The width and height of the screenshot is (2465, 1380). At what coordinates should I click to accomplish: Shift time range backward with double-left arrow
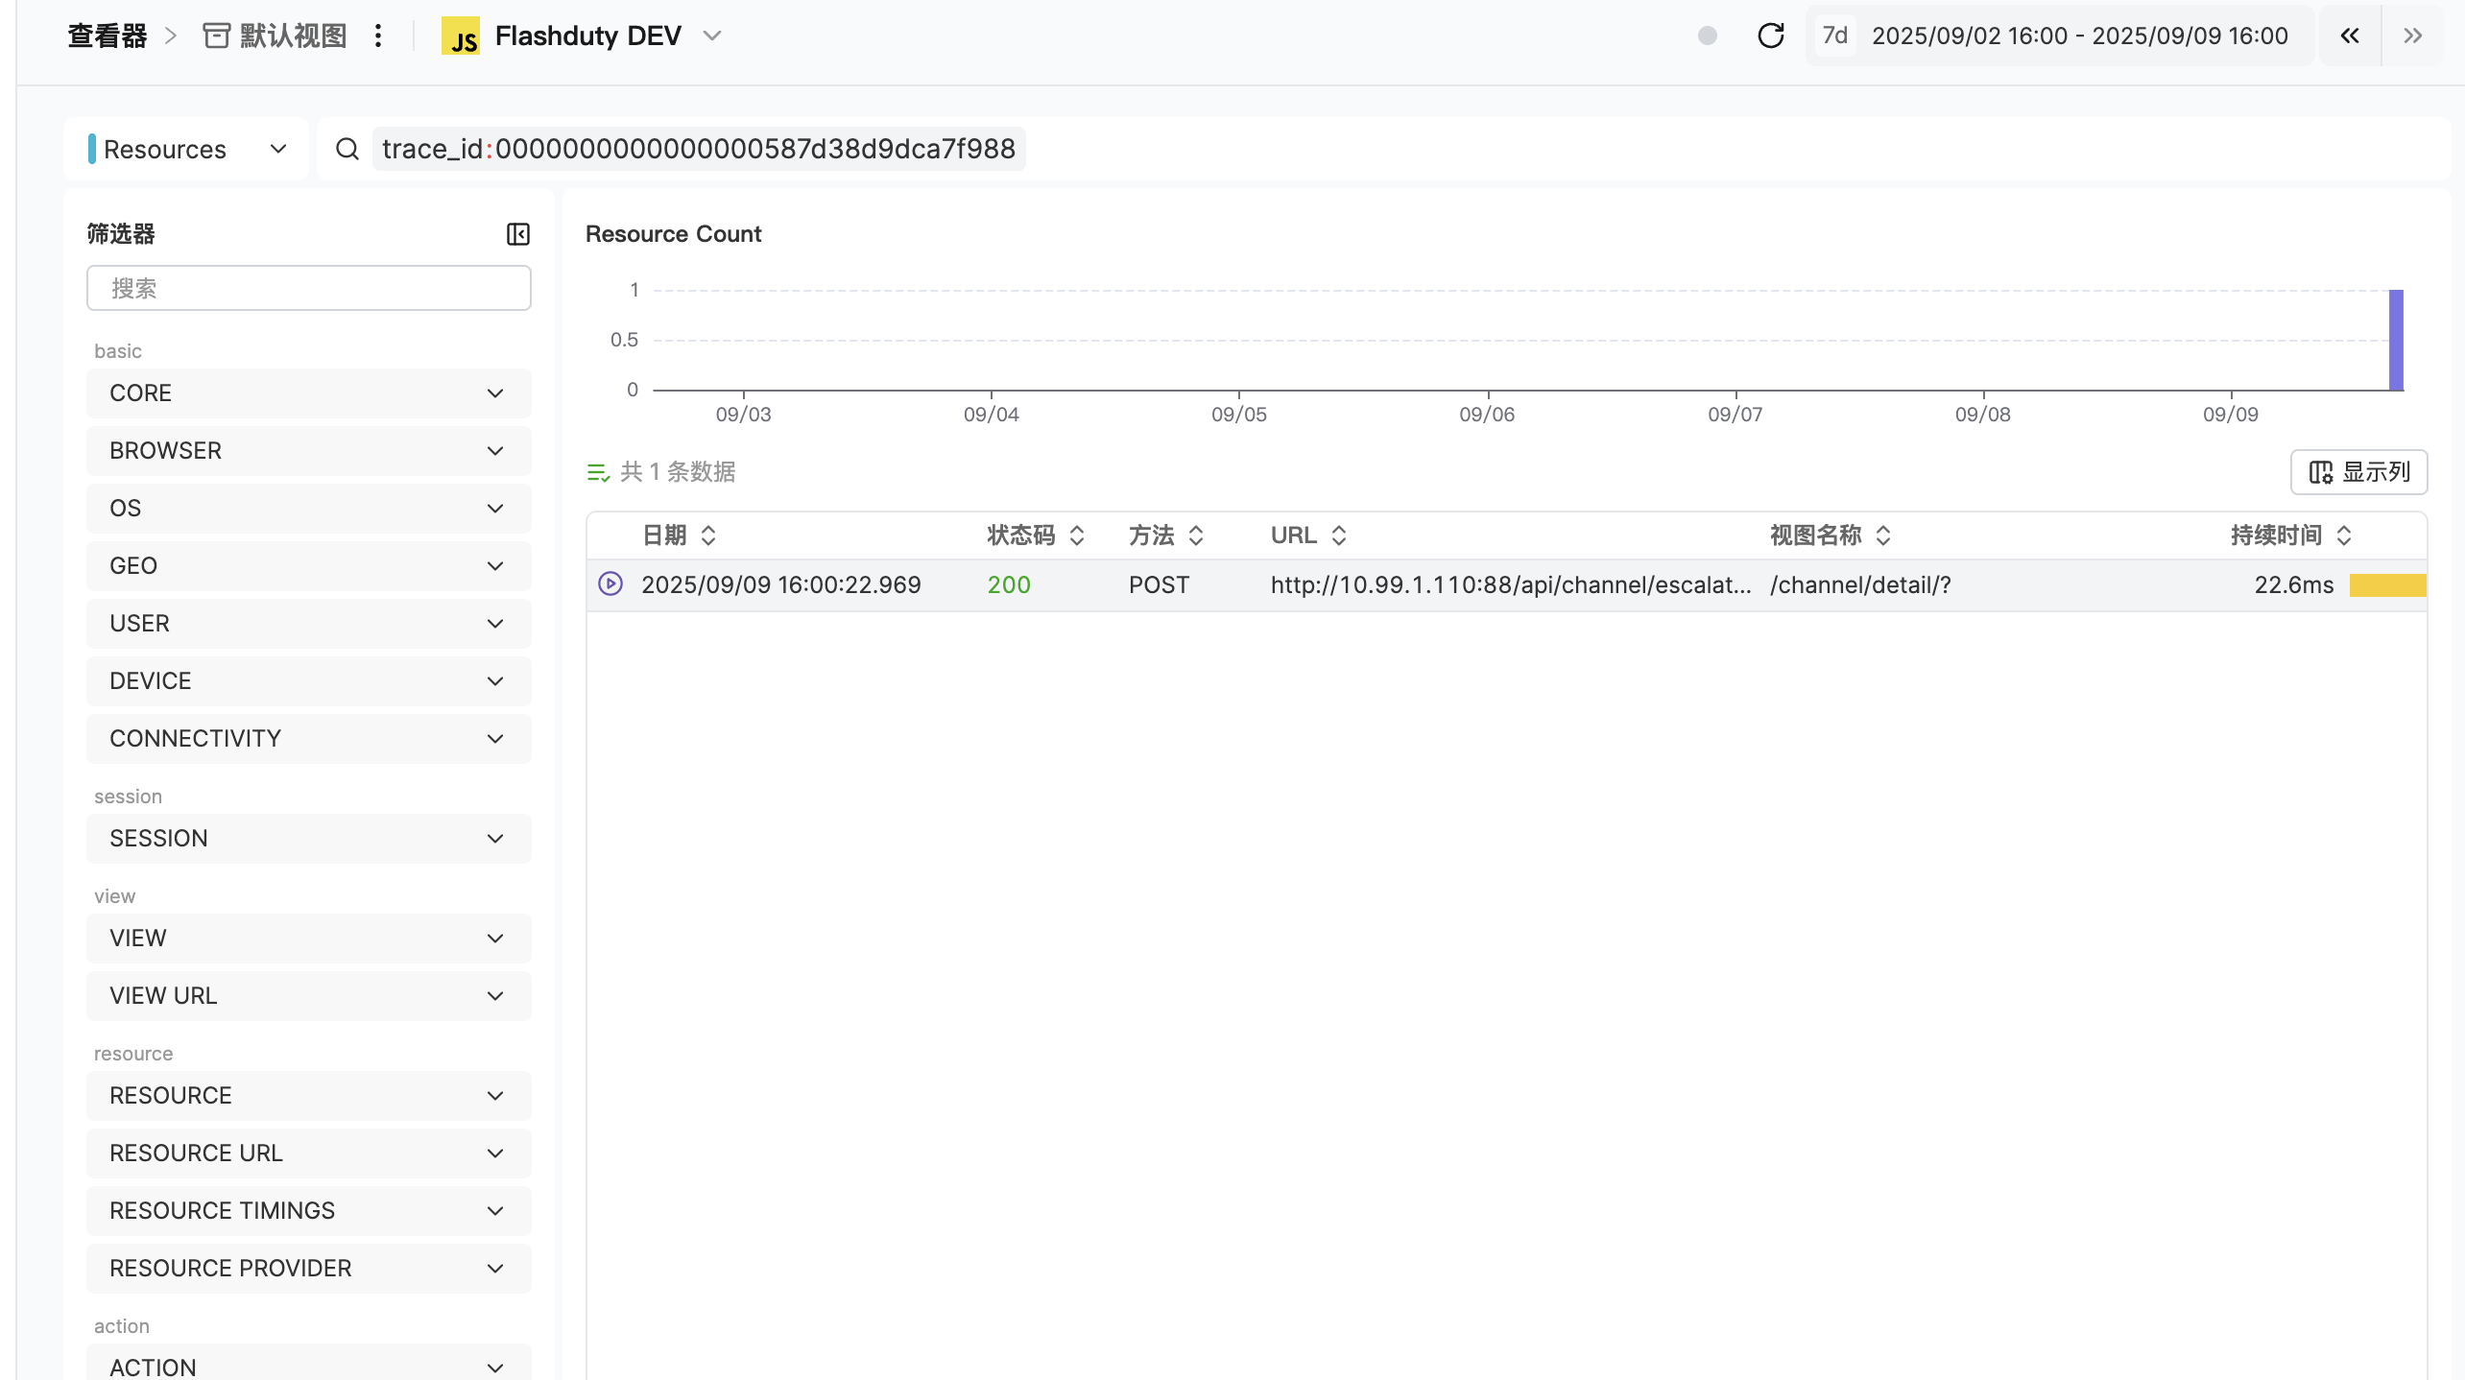2349,36
